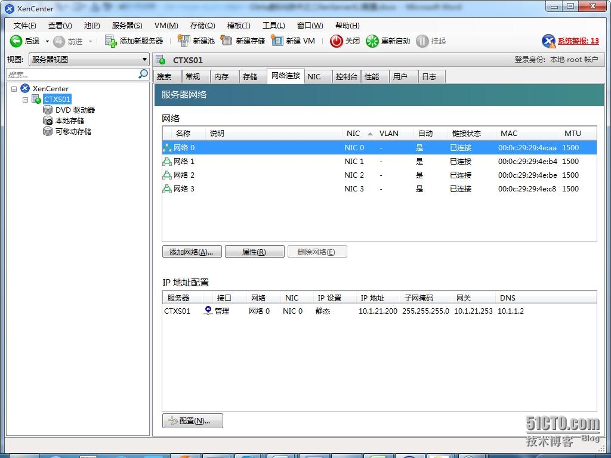Click the 删除网络(E) button
Viewport: 611px width, 458px height.
point(317,252)
